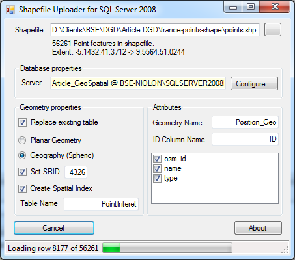Click the Extent coordinates text line

119,52
